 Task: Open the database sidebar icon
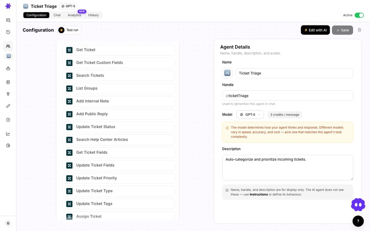pyautogui.click(x=8, y=82)
